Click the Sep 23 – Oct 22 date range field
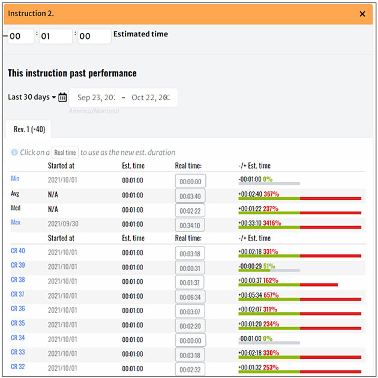Image resolution: width=378 pixels, height=378 pixels. [x=124, y=97]
